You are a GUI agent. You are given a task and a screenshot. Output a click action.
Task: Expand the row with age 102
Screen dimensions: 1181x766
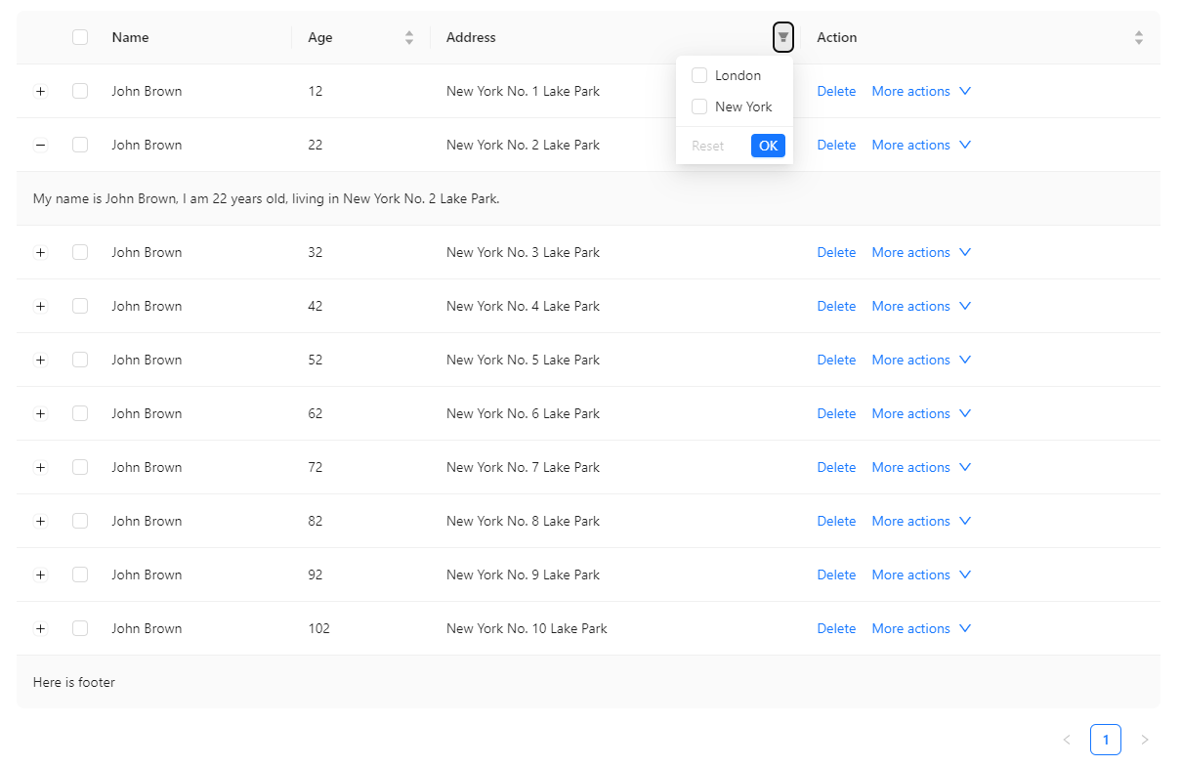pyautogui.click(x=40, y=628)
